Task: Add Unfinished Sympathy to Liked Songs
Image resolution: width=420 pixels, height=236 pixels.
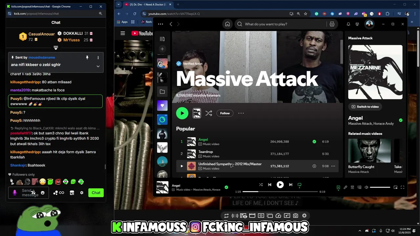Action: click(314, 166)
